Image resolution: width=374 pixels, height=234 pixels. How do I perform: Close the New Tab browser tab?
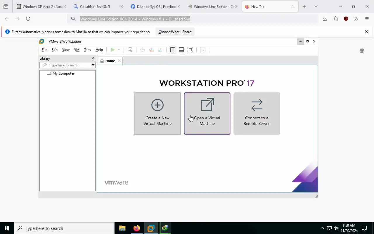(293, 6)
